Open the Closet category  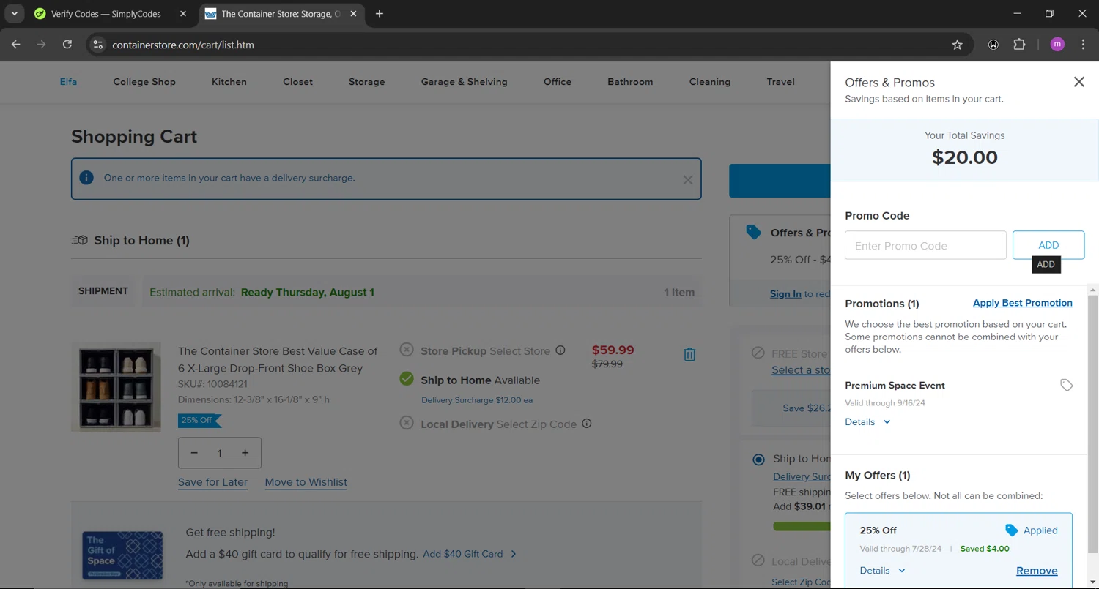pos(297,81)
